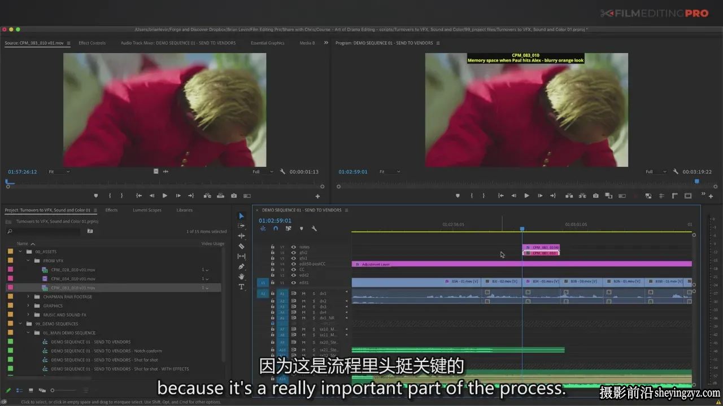Viewport: 723px width, 406px height.
Task: Show hidden source panel tabs chevron
Action: pyautogui.click(x=326, y=43)
